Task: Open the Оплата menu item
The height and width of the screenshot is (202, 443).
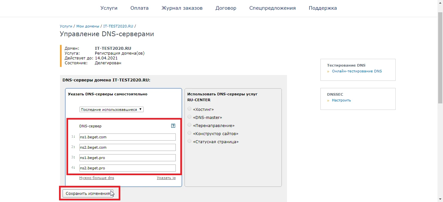Action: click(x=139, y=8)
